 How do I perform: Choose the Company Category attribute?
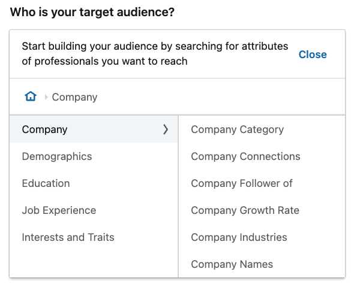click(x=237, y=129)
